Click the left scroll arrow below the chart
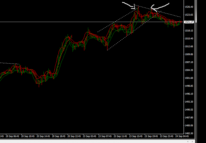 [x=188, y=142]
